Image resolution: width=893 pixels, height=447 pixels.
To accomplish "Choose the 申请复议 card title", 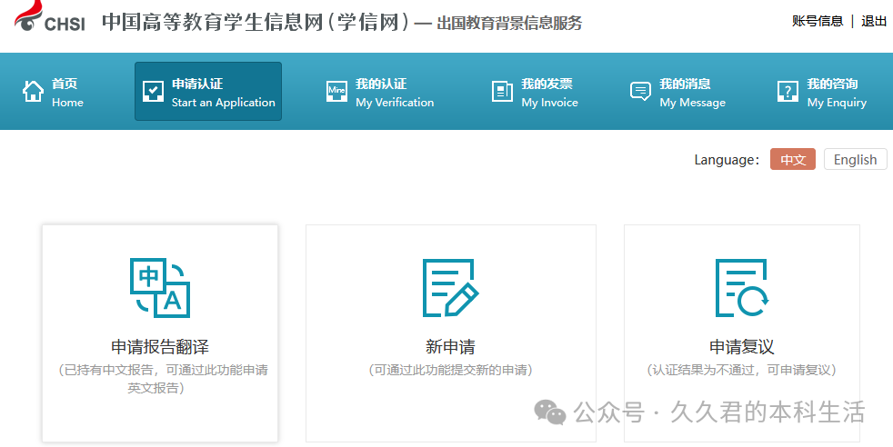I will (742, 346).
